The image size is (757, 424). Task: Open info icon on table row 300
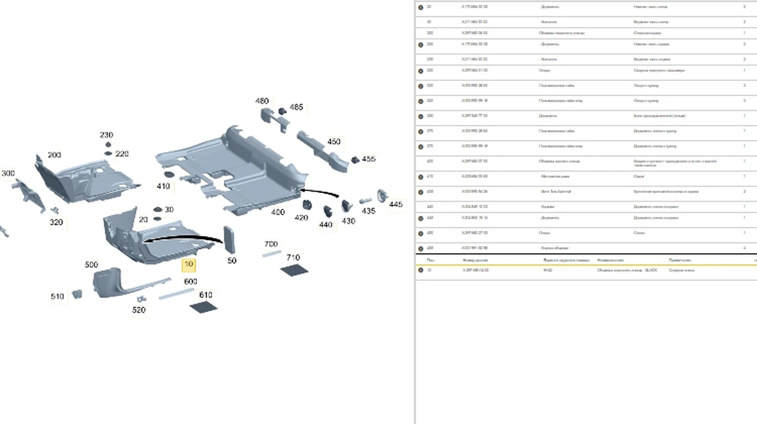coord(421,71)
